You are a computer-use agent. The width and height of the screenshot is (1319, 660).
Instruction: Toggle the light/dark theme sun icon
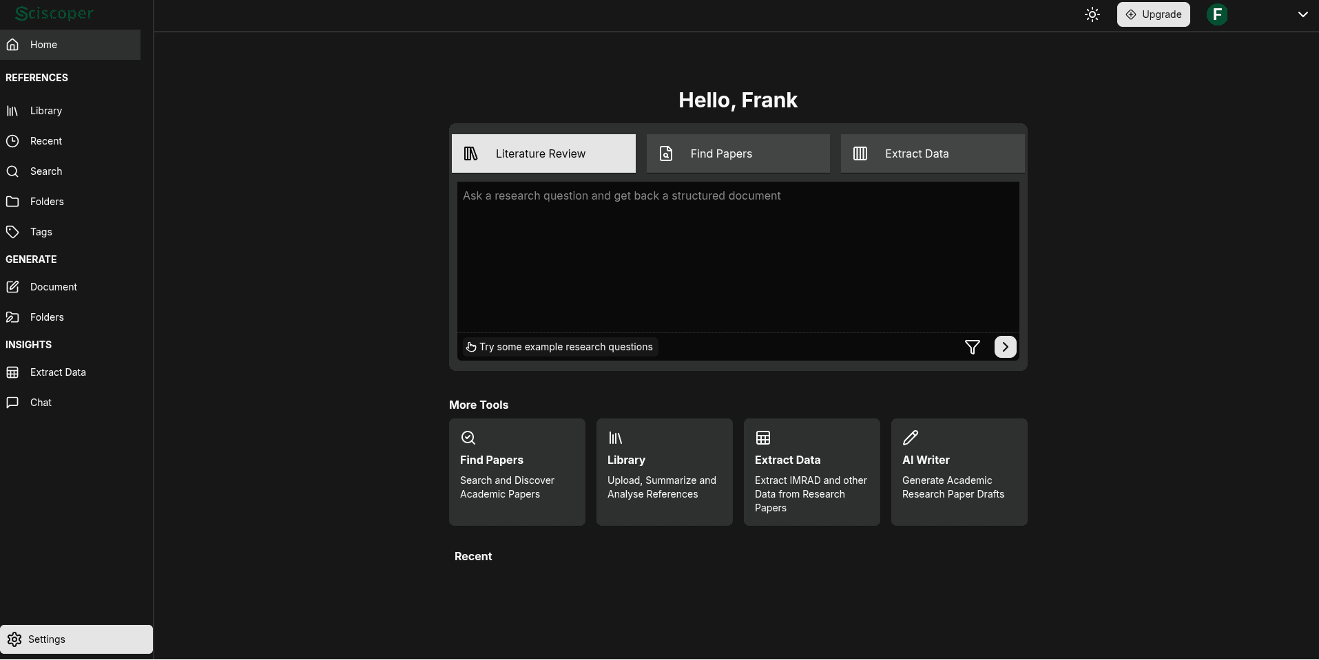click(x=1092, y=14)
